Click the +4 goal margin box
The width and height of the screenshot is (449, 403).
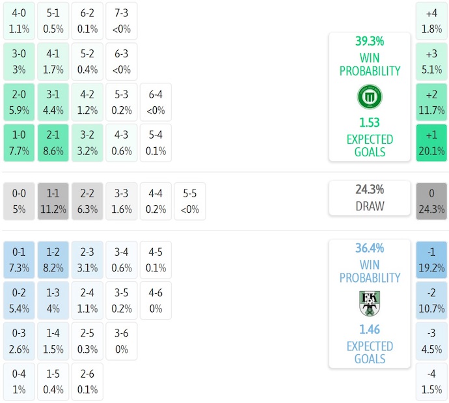click(x=431, y=21)
